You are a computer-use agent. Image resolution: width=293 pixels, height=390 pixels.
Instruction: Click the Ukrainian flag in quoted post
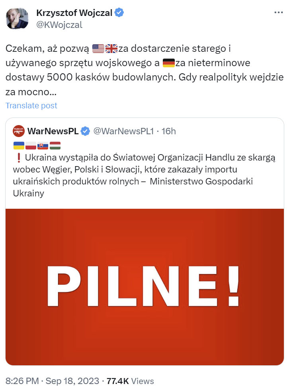click(19, 145)
